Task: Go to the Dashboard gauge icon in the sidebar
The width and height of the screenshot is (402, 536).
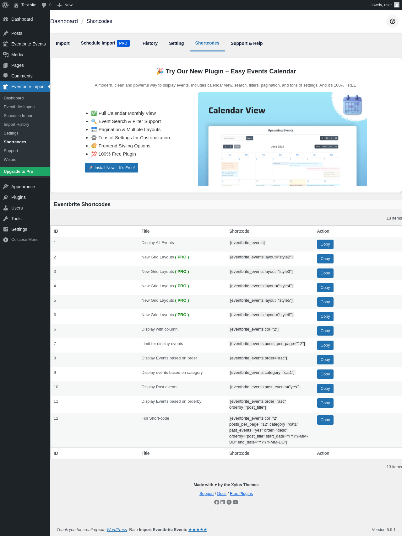Action: coord(6,19)
